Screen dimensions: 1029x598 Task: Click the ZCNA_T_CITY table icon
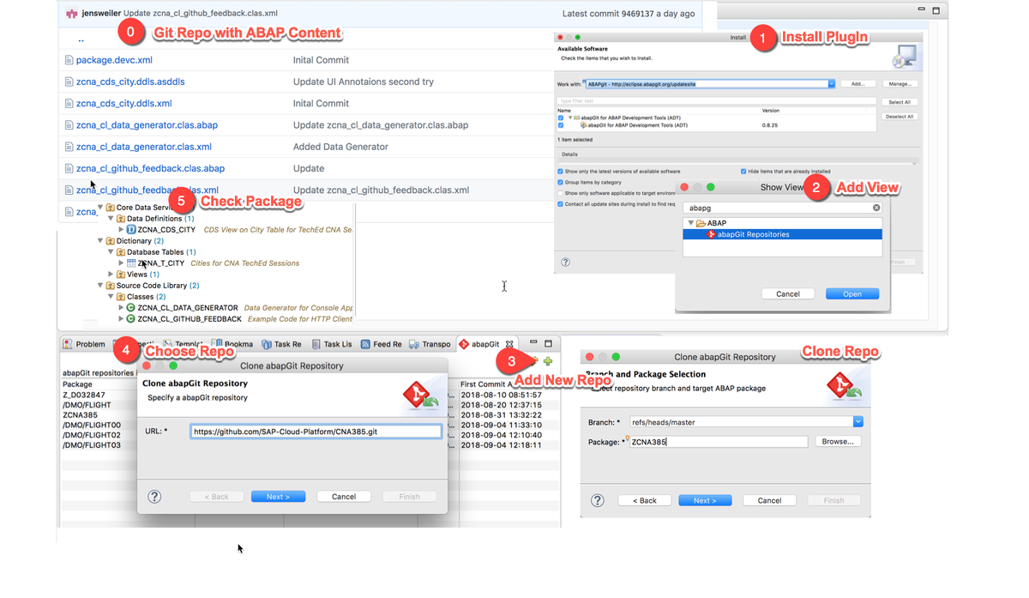point(131,263)
